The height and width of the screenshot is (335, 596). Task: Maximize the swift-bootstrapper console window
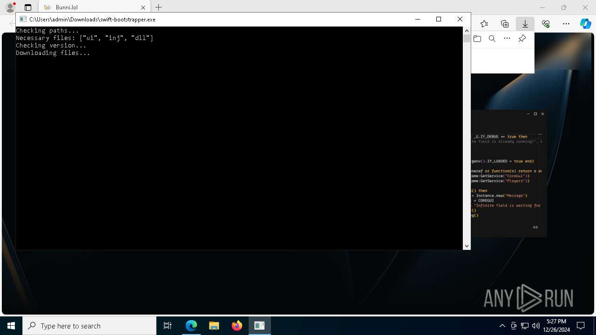(439, 19)
